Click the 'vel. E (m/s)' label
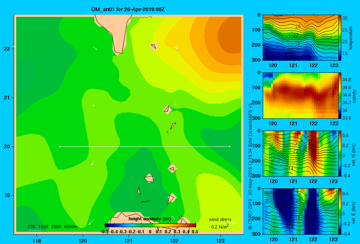Viewport: 360px width, 244px height. (354, 212)
